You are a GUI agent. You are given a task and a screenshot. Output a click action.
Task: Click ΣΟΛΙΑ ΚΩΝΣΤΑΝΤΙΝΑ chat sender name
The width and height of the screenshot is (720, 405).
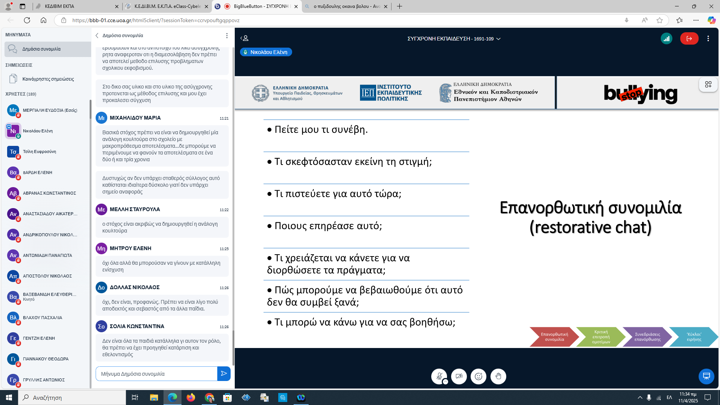137,326
